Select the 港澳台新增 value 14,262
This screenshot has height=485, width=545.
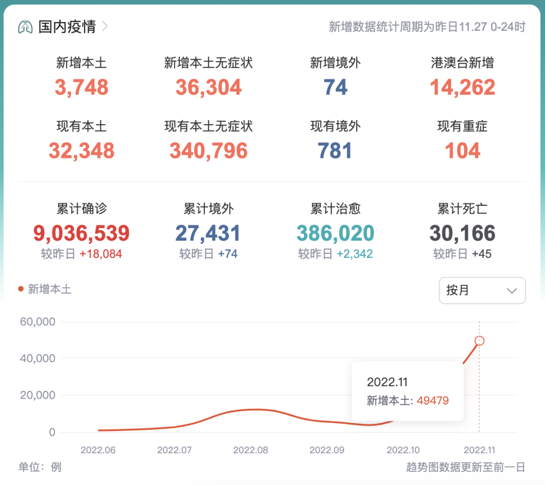tap(462, 87)
